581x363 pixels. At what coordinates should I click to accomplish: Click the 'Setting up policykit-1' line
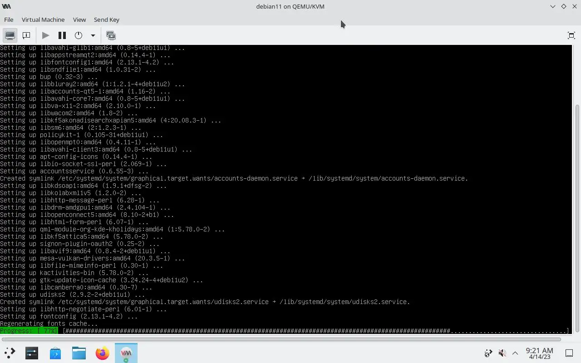pyautogui.click(x=82, y=135)
